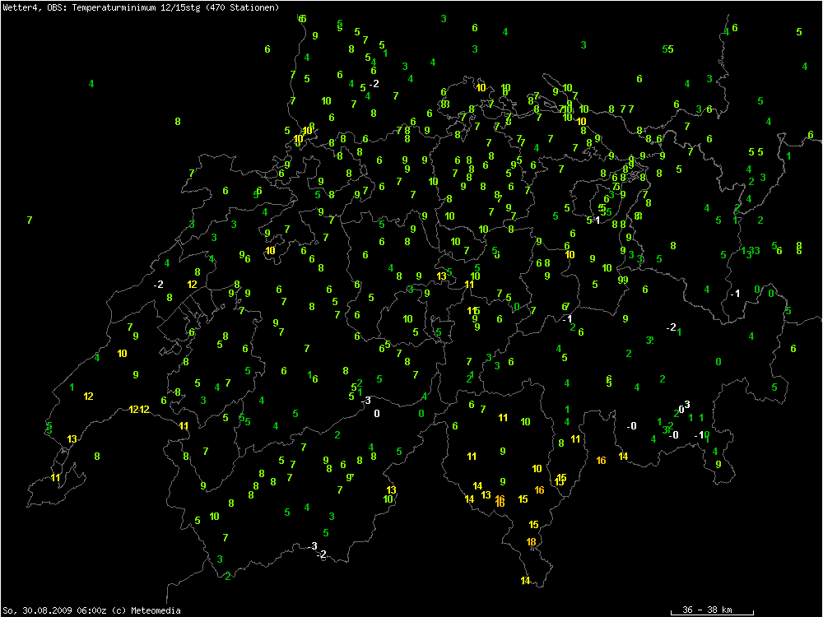Click the yellow 11 at far southwest corner

[56, 477]
